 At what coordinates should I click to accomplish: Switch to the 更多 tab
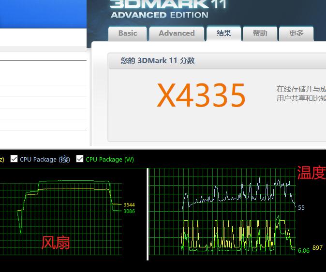[x=296, y=33]
